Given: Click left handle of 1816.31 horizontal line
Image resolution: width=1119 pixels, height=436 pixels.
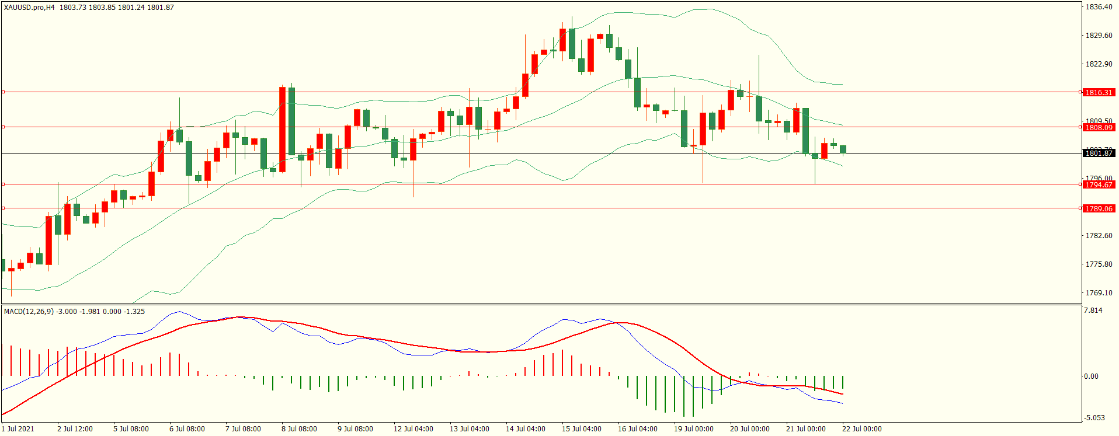Looking at the screenshot, I should click(3, 92).
